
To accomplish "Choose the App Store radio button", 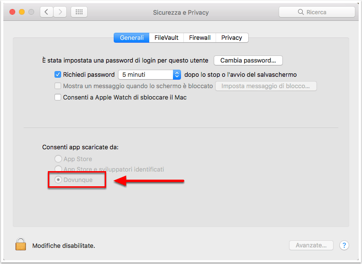I will pos(58,159).
